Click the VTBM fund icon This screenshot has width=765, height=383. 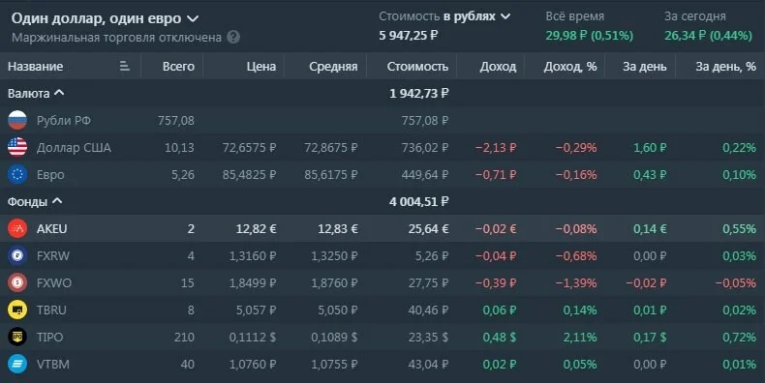17,364
